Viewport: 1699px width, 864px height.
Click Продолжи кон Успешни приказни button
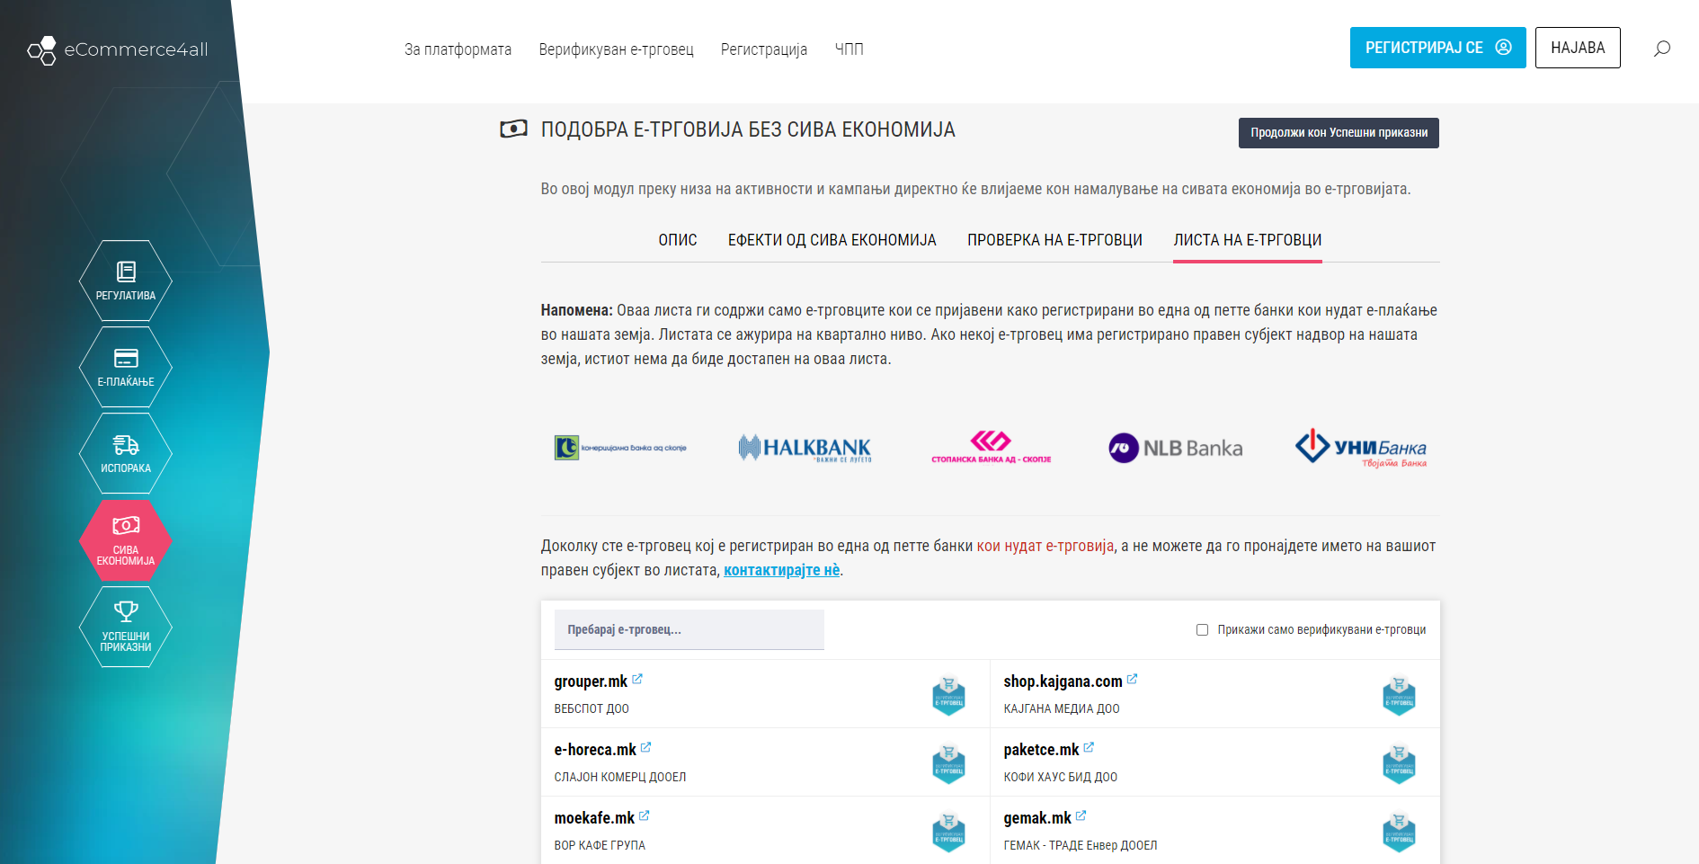1339,133
